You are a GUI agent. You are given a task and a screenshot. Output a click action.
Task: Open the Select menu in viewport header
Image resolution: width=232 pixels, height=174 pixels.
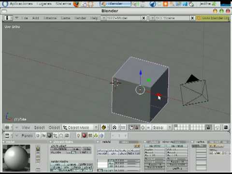click(40, 128)
